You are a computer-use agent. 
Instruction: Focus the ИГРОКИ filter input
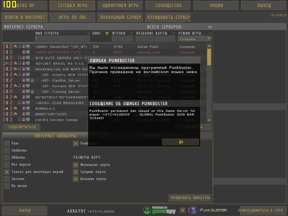122,39
